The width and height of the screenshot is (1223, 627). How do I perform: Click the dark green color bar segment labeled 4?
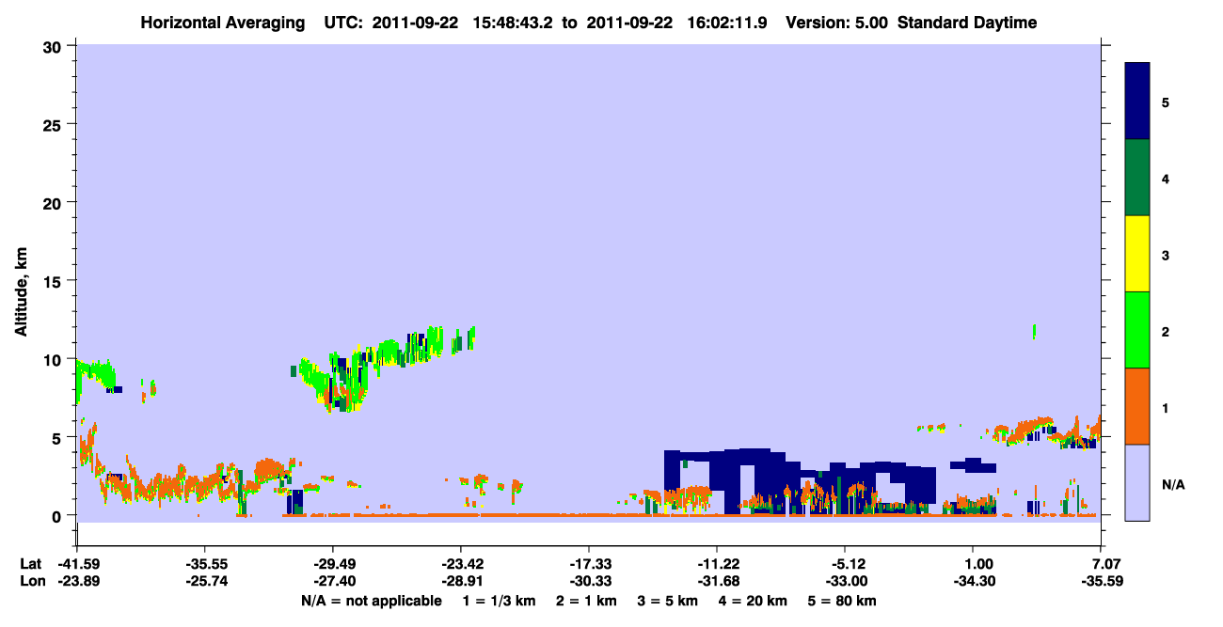point(1137,178)
